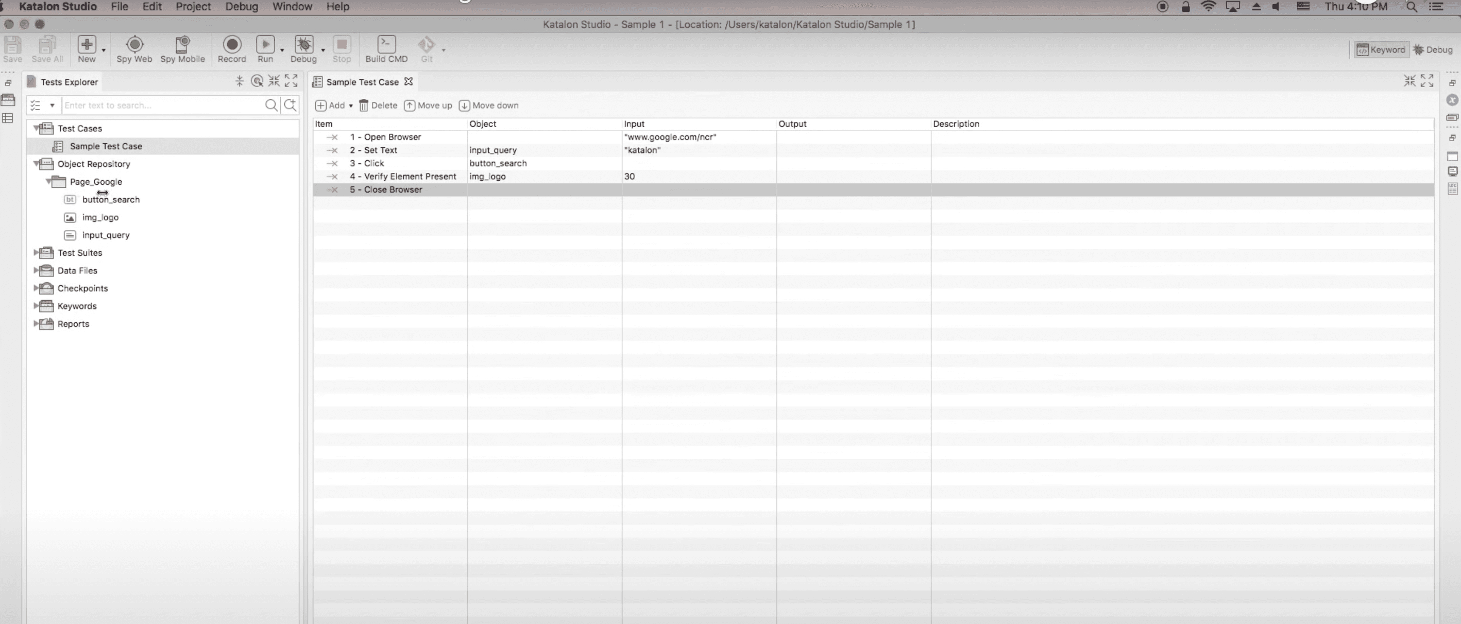Click the Delete step button
This screenshot has height=624, width=1461.
[x=378, y=106]
